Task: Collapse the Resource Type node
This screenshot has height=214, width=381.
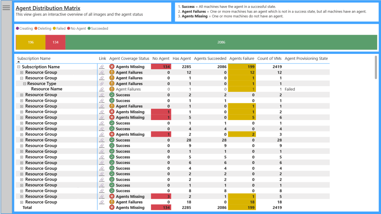Action: pyautogui.click(x=25, y=84)
